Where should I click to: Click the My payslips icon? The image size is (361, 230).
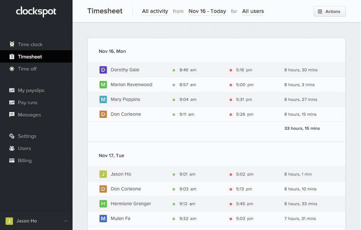click(x=12, y=90)
